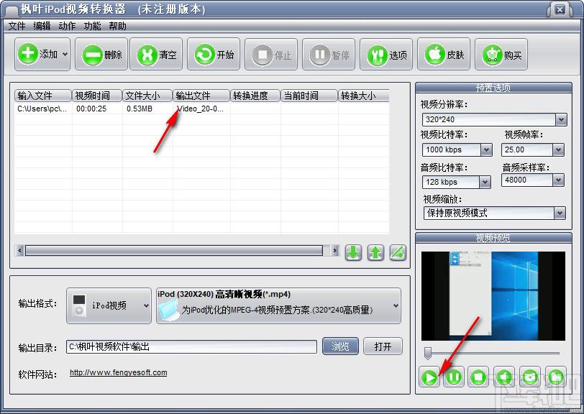Click the 当前时间 column header
The height and width of the screenshot is (414, 584).
point(309,96)
